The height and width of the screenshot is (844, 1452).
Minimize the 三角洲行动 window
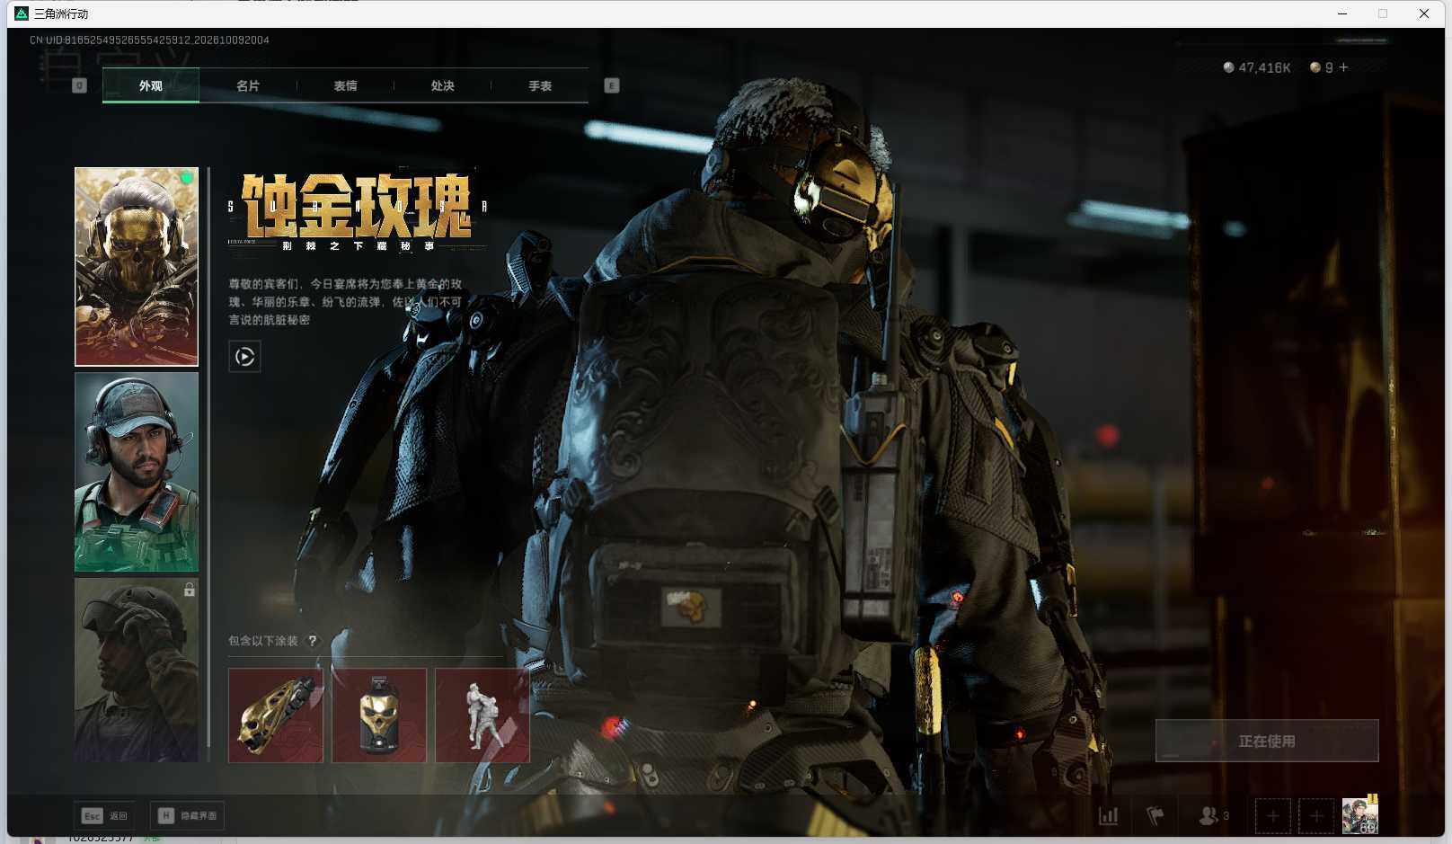[1342, 13]
